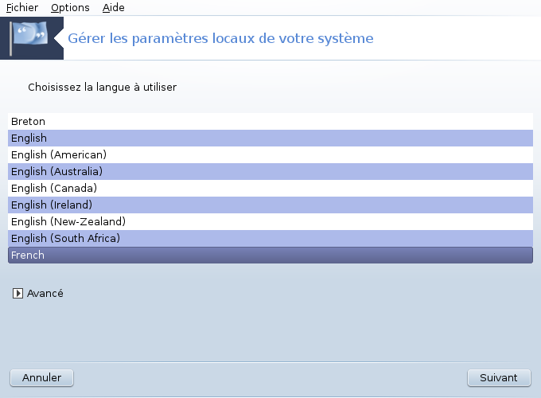Click the Suivant button
The width and height of the screenshot is (541, 398).
[499, 378]
